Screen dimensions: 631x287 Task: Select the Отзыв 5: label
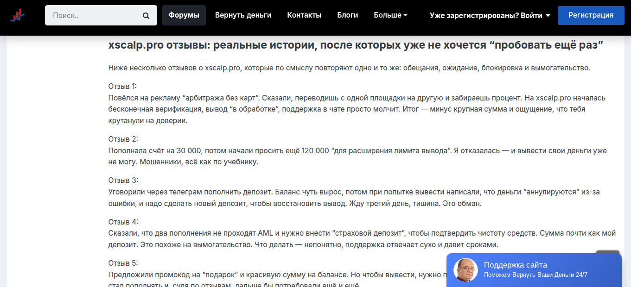123,263
